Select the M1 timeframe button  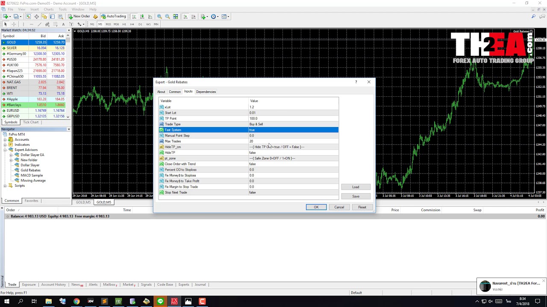(92, 24)
